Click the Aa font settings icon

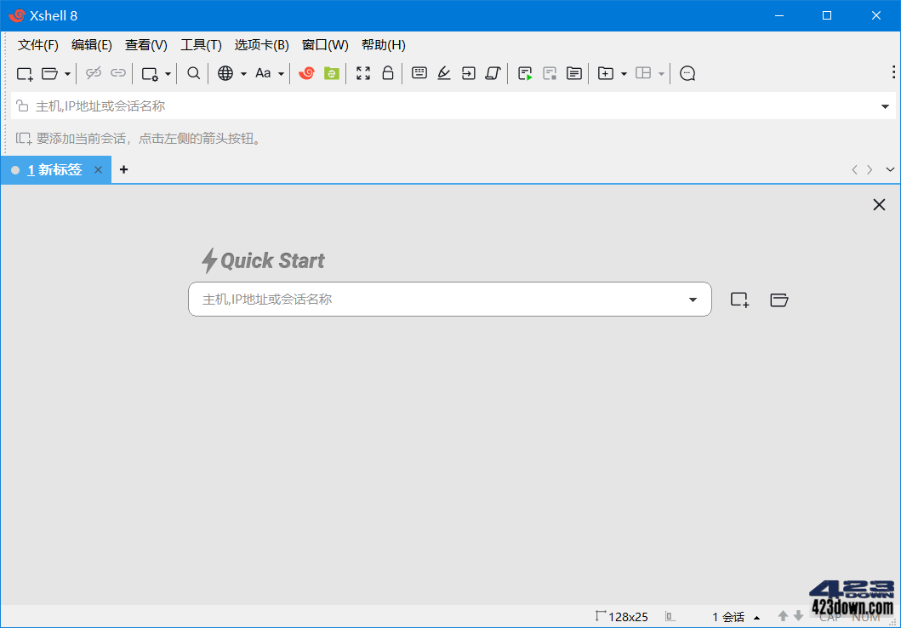(264, 73)
